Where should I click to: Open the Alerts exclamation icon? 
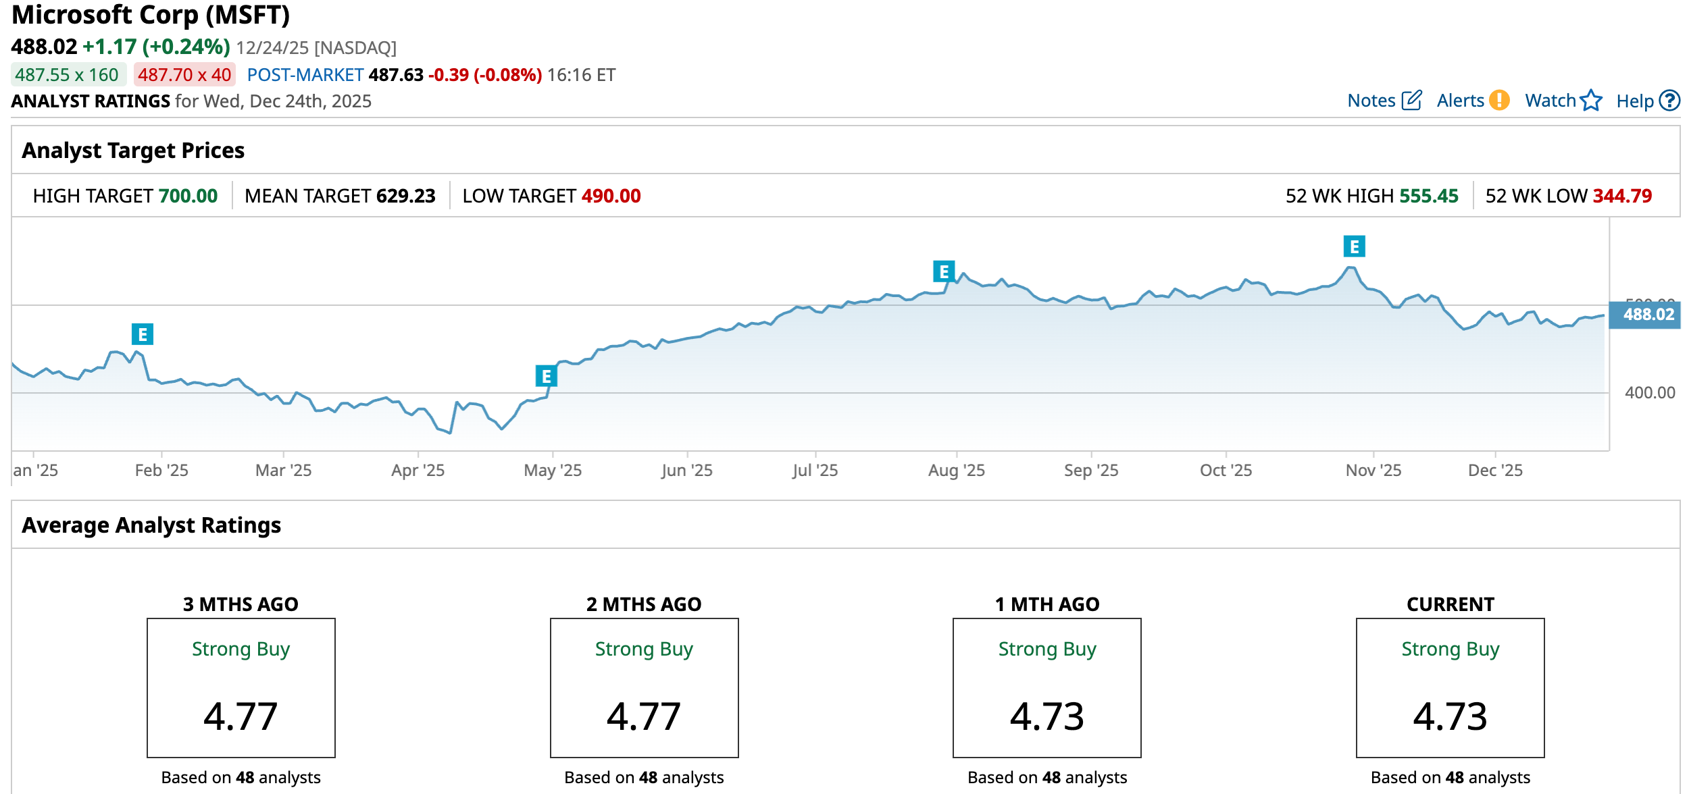tap(1499, 101)
